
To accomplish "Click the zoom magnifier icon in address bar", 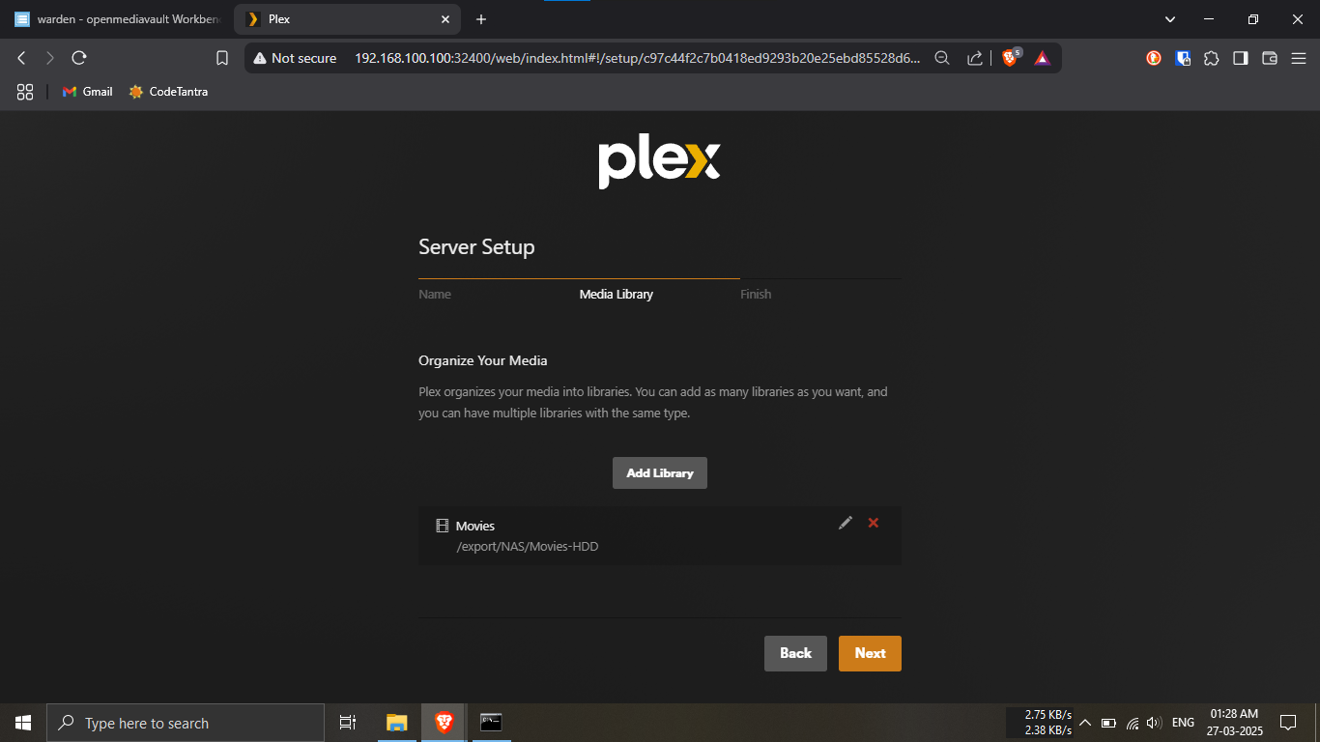I will coord(942,58).
